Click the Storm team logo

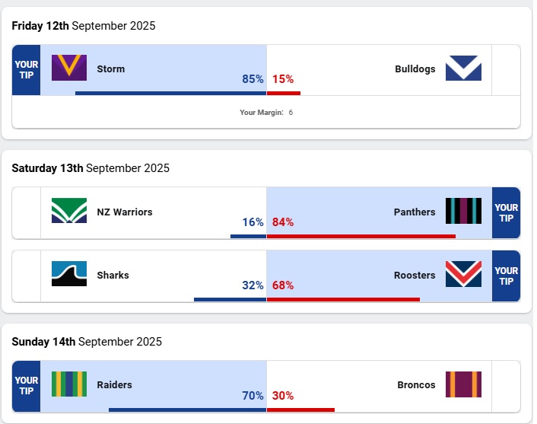(x=69, y=68)
